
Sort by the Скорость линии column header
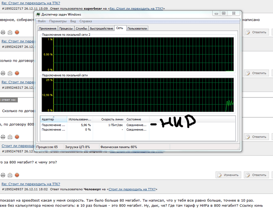click(x=109, y=119)
